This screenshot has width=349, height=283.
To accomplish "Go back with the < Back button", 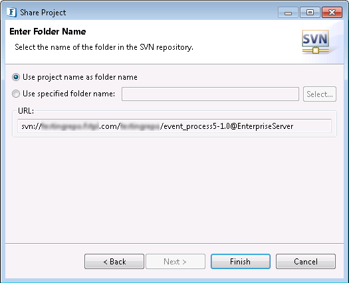I will coord(114,262).
